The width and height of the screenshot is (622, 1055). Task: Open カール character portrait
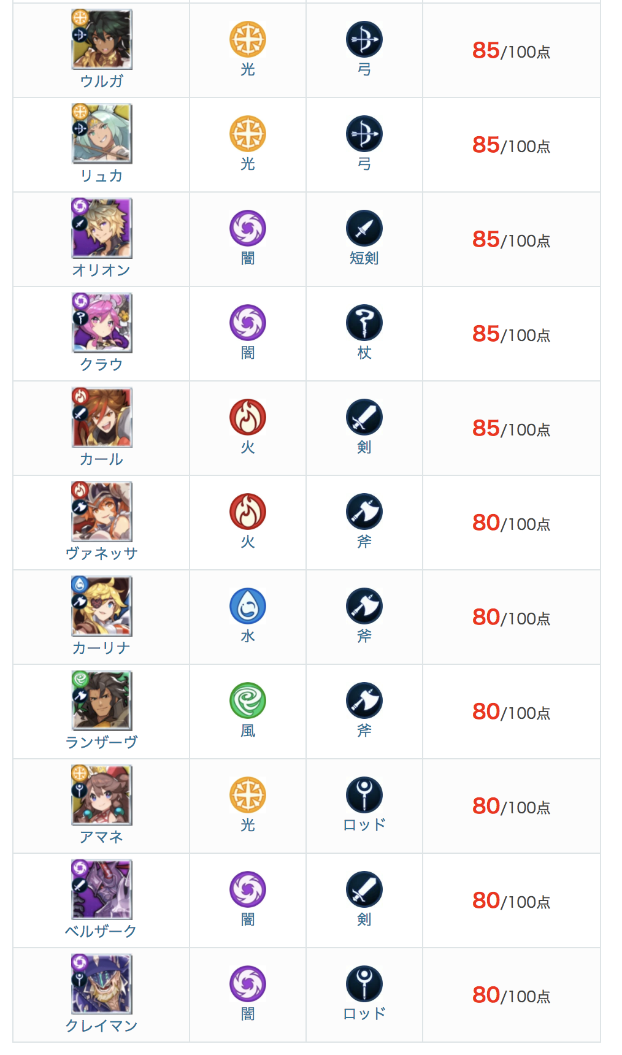(101, 417)
